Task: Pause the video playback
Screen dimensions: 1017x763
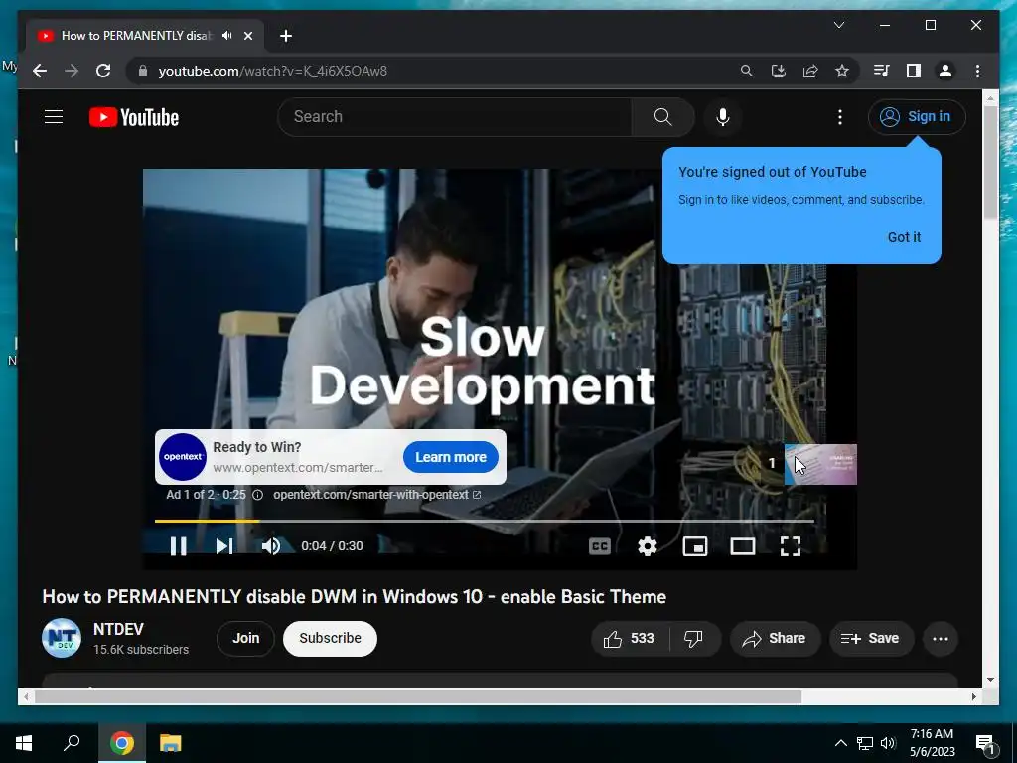Action: [x=179, y=546]
